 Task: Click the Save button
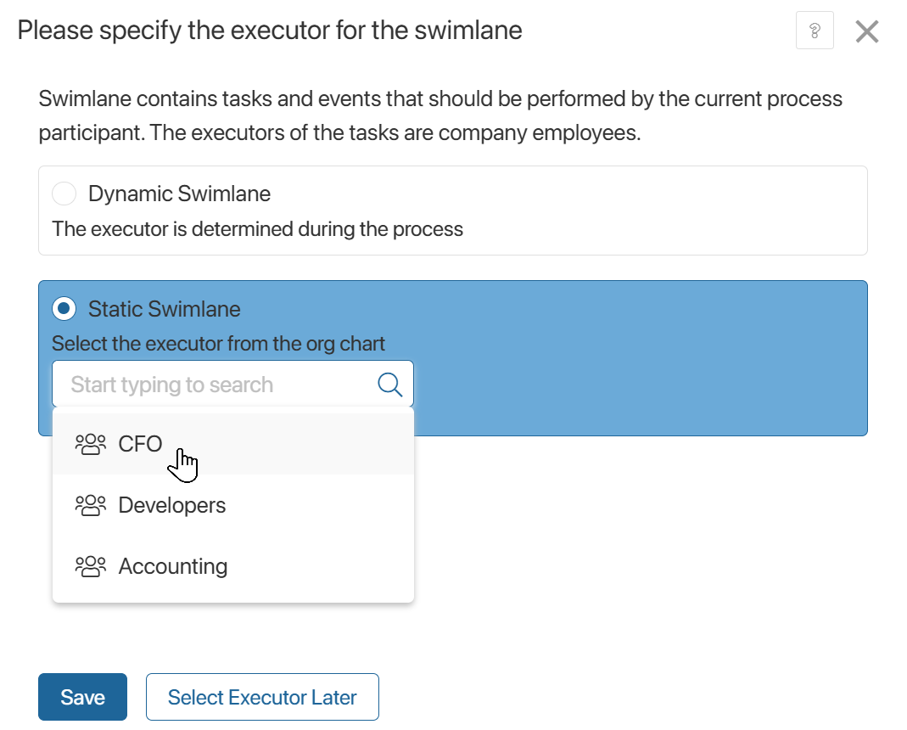82,697
